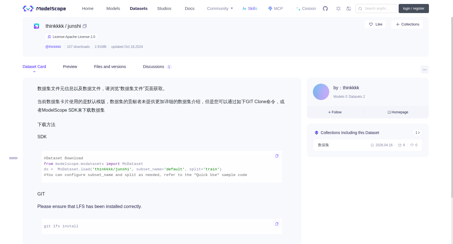This screenshot has height=244, width=453.
Task: Click the thinkkkk / junshi title
Action: (x=63, y=26)
